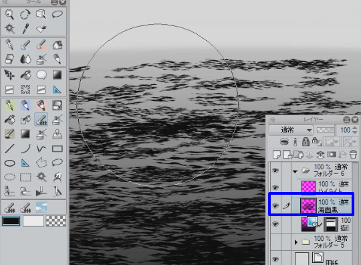361x265 pixels.
Task: Select the black main color swatch
Action: click(11, 222)
